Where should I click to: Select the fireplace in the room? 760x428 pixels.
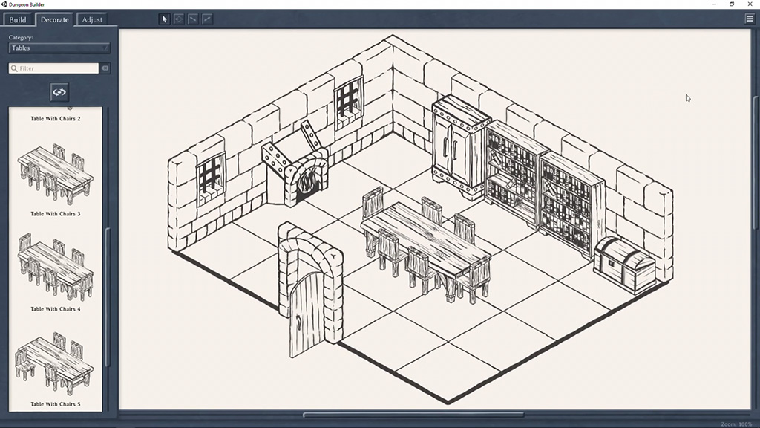tap(295, 165)
